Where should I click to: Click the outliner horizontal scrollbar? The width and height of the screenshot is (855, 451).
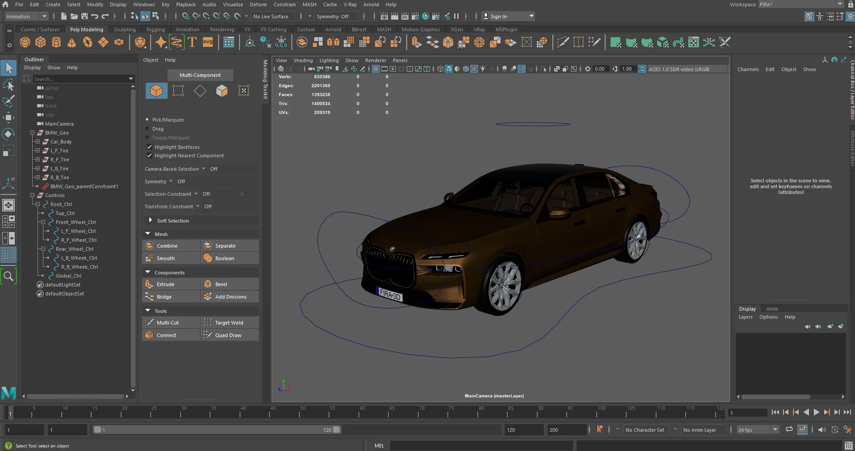[76, 396]
